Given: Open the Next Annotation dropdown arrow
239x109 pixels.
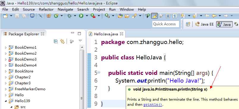Looking at the screenshot, I should coord(189,16).
